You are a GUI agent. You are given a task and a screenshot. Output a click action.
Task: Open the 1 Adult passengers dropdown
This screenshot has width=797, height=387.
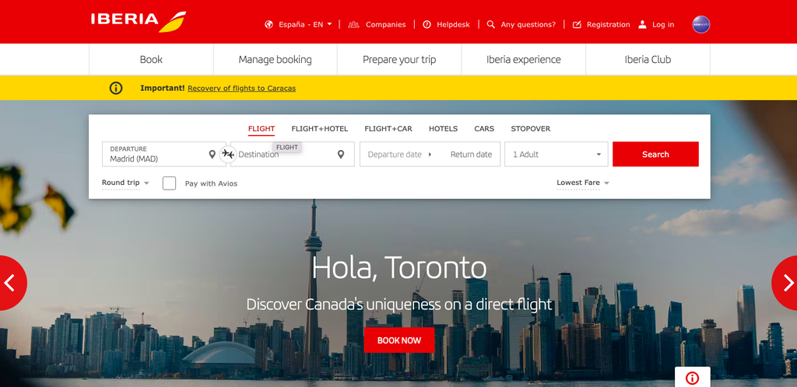click(556, 154)
